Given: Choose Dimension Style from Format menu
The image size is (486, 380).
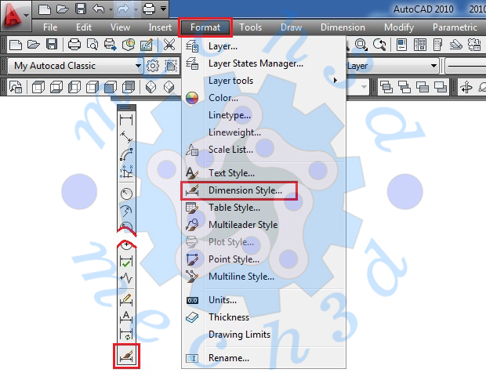Looking at the screenshot, I should pos(245,190).
